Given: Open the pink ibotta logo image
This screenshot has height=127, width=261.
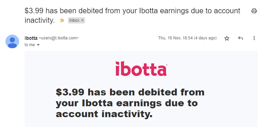Looking at the screenshot, I should [x=141, y=69].
